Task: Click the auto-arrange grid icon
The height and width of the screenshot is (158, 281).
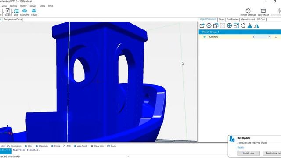Action: [223, 25]
